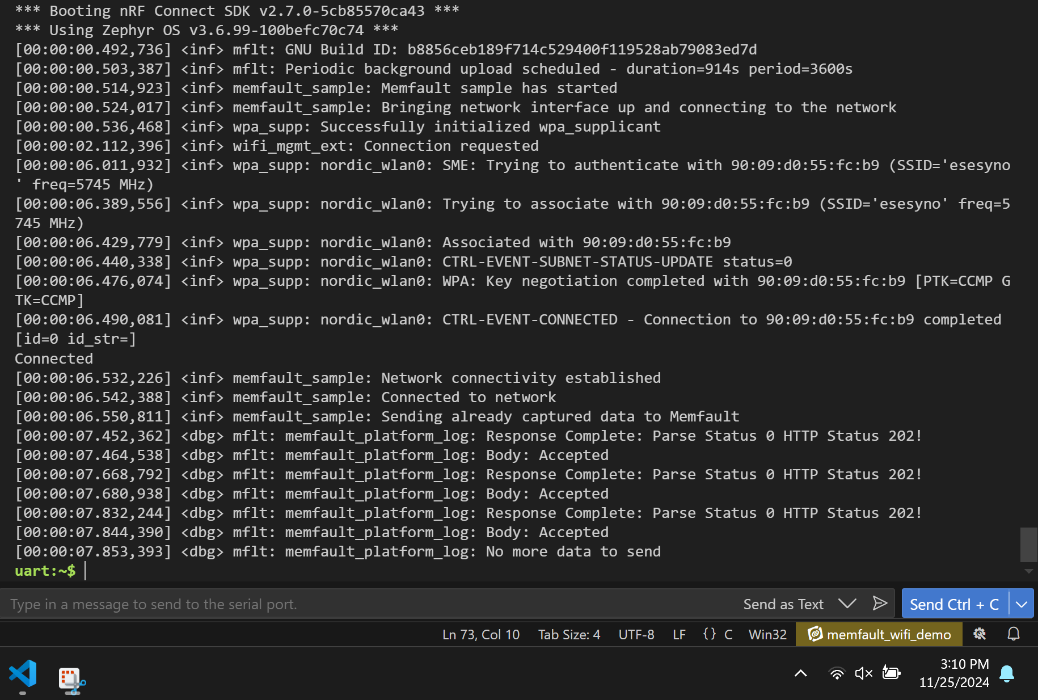
Task: Select the UTF-8 encoding status item
Action: coord(636,634)
